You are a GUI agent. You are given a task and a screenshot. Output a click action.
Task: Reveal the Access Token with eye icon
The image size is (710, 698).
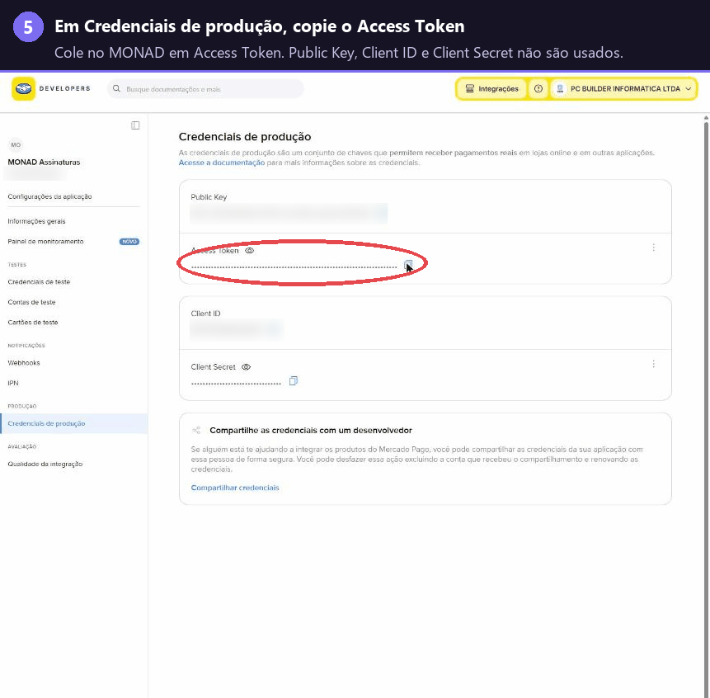(x=250, y=251)
